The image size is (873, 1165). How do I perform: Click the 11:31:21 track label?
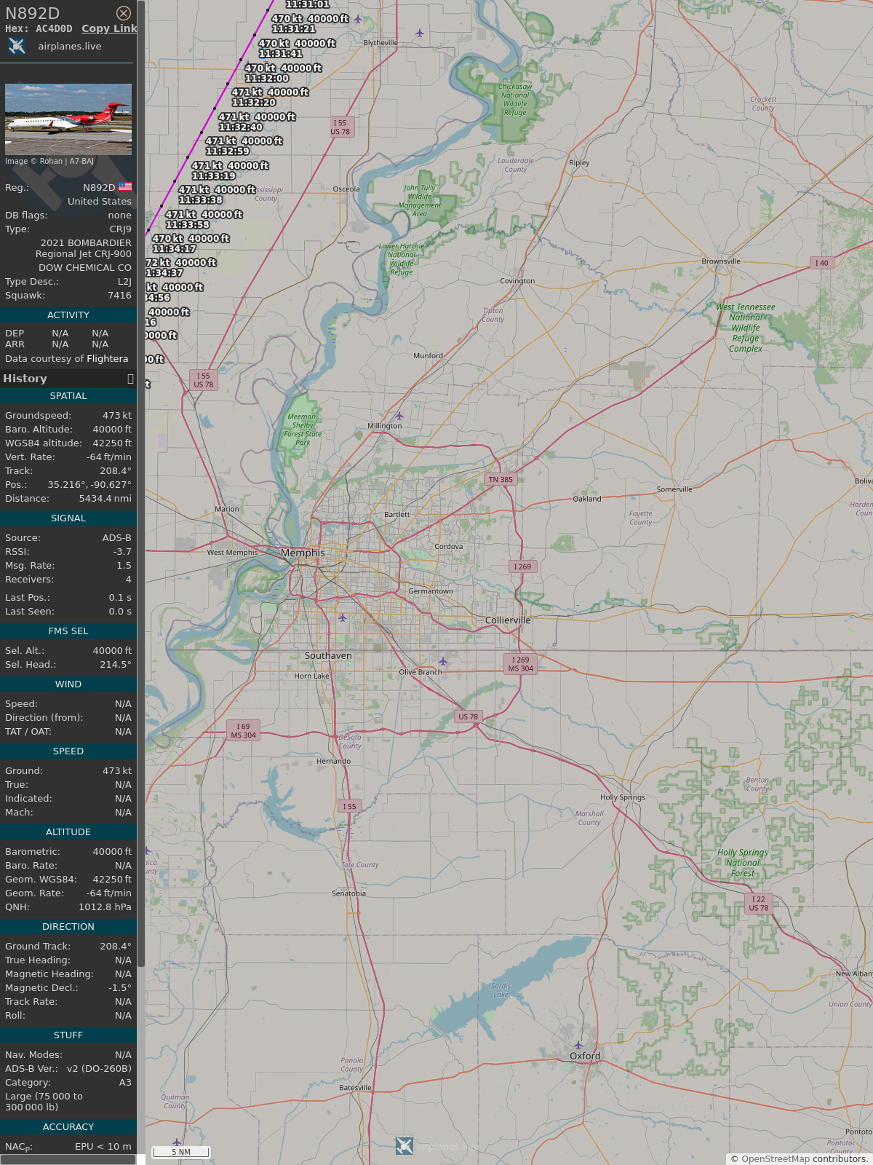[x=293, y=29]
